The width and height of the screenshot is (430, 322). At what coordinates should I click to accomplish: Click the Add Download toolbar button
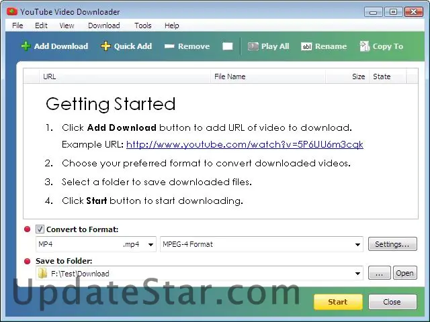[54, 46]
